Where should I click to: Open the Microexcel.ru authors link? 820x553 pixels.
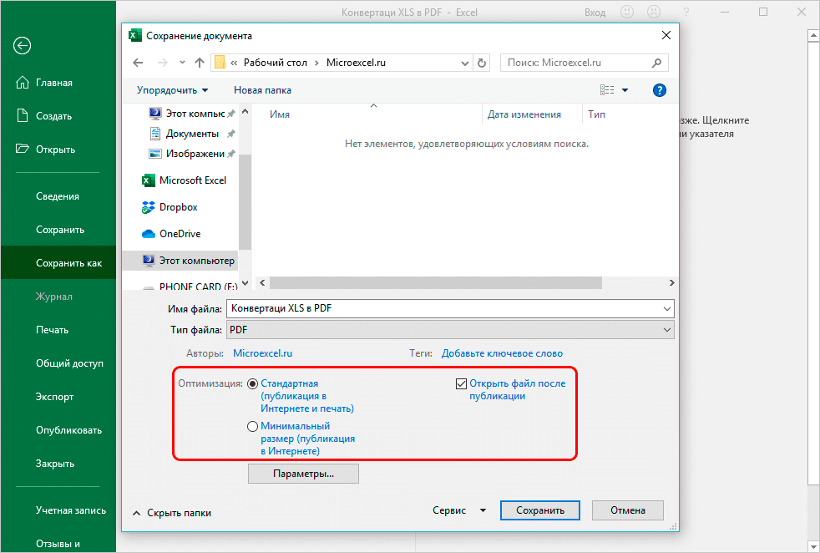coord(262,353)
